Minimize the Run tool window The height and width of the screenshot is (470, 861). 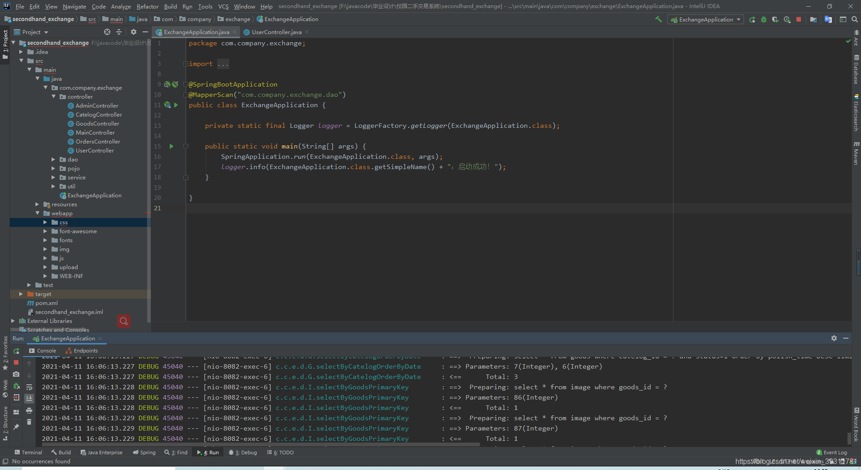tap(846, 338)
